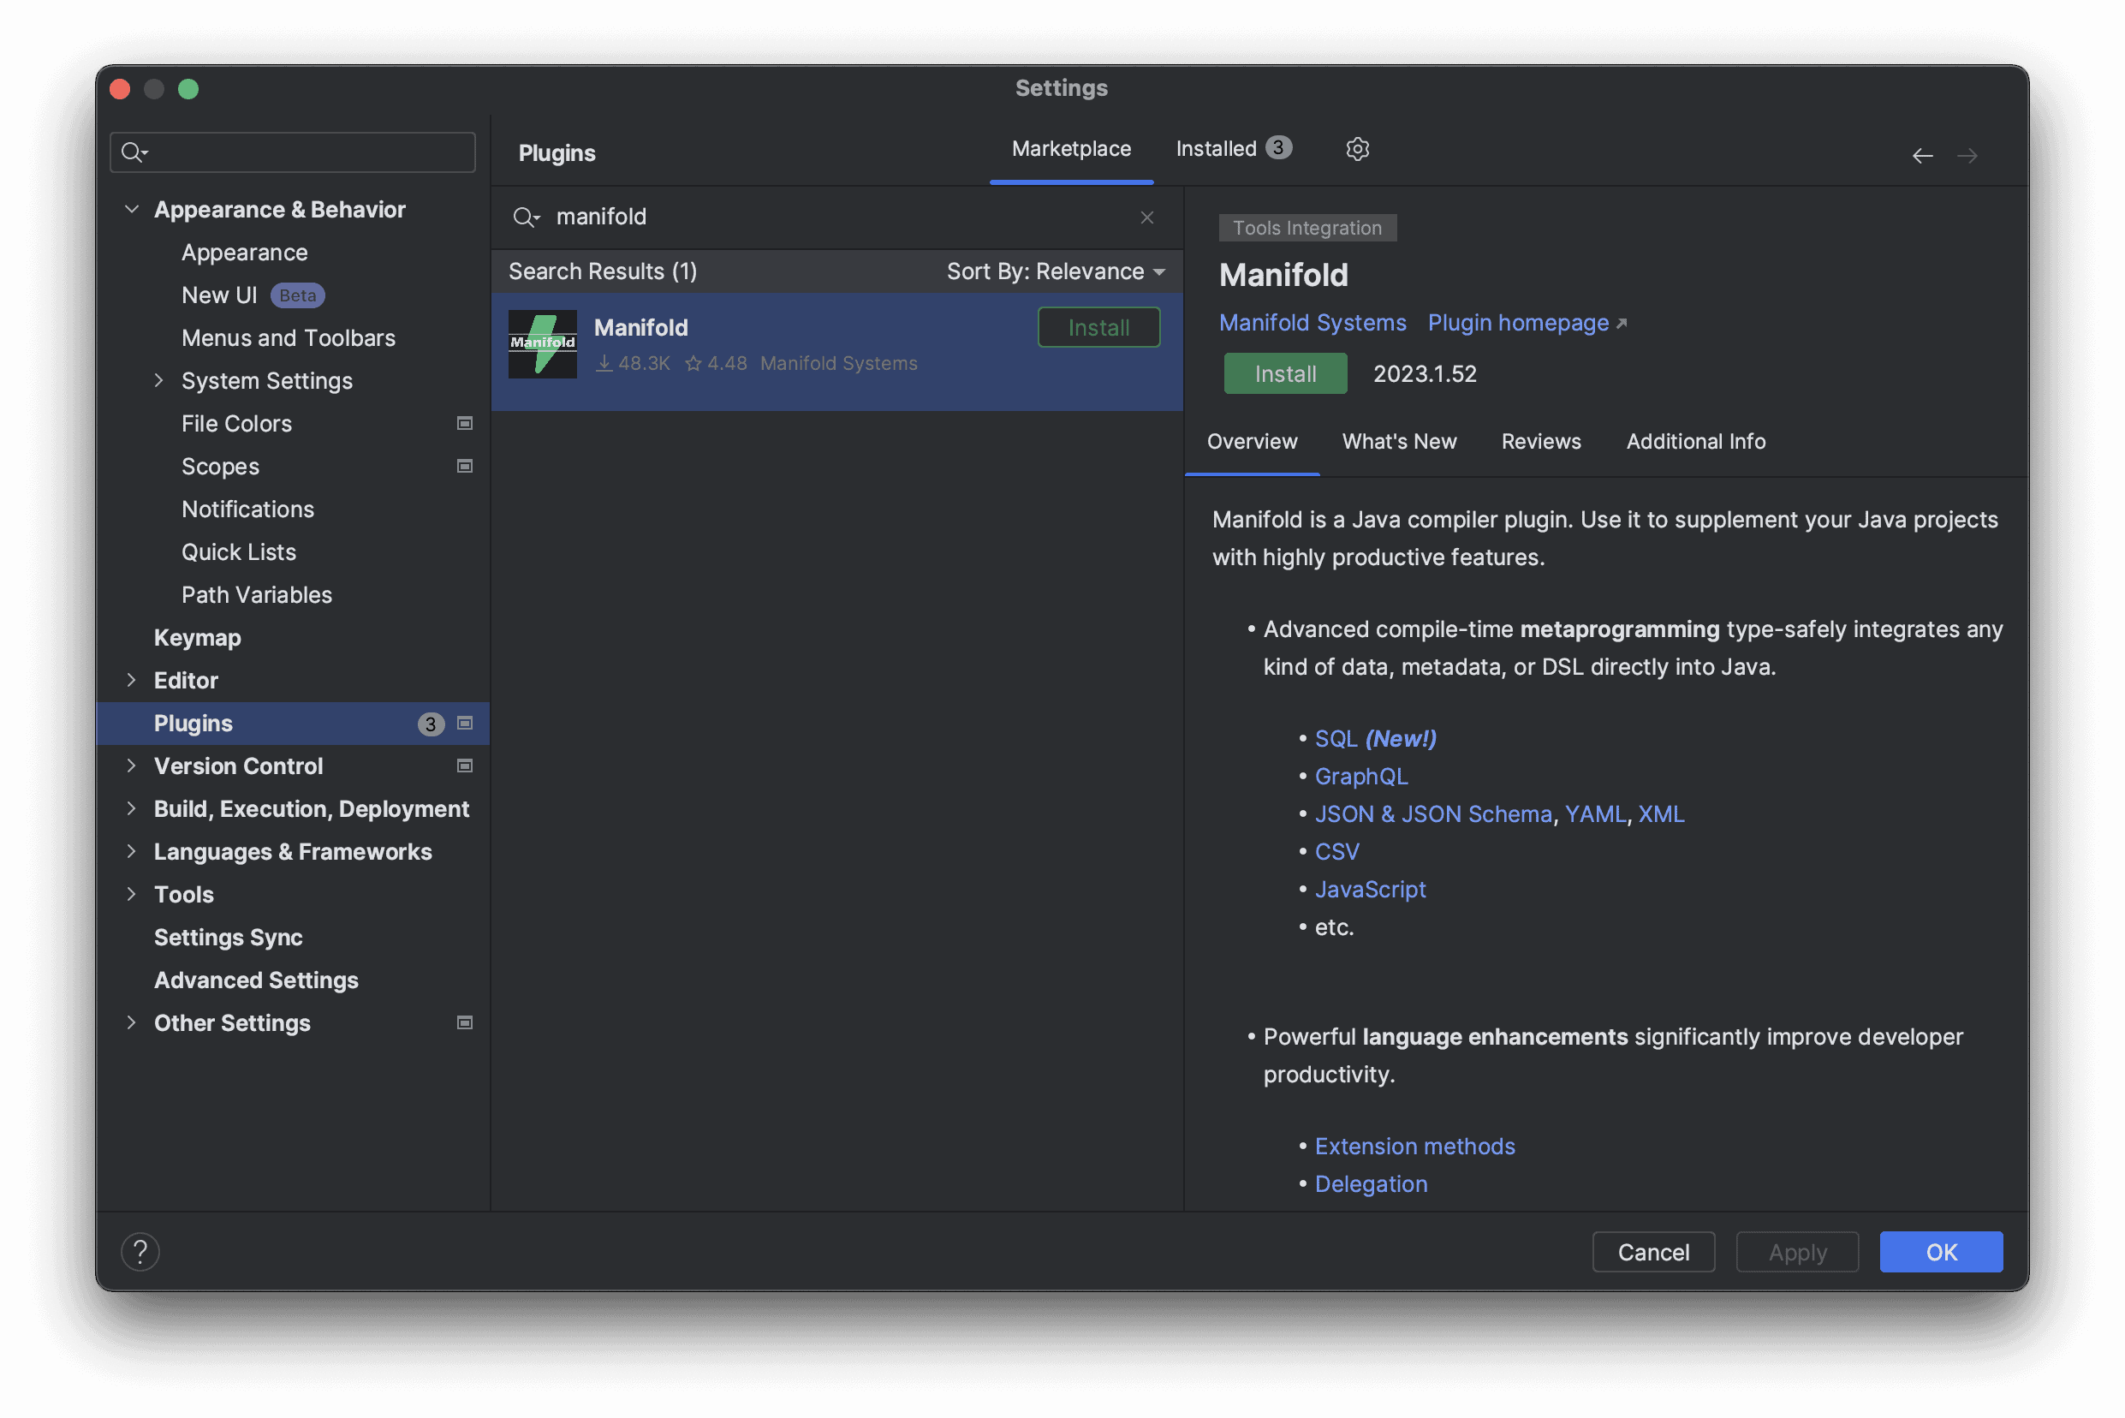This screenshot has width=2125, height=1418.
Task: Select Notifications in the settings tree
Action: pyautogui.click(x=247, y=509)
